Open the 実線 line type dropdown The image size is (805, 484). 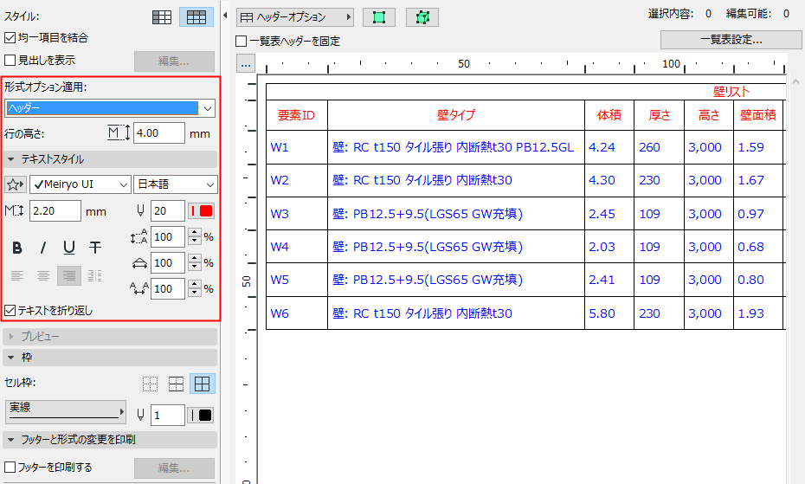click(x=65, y=412)
